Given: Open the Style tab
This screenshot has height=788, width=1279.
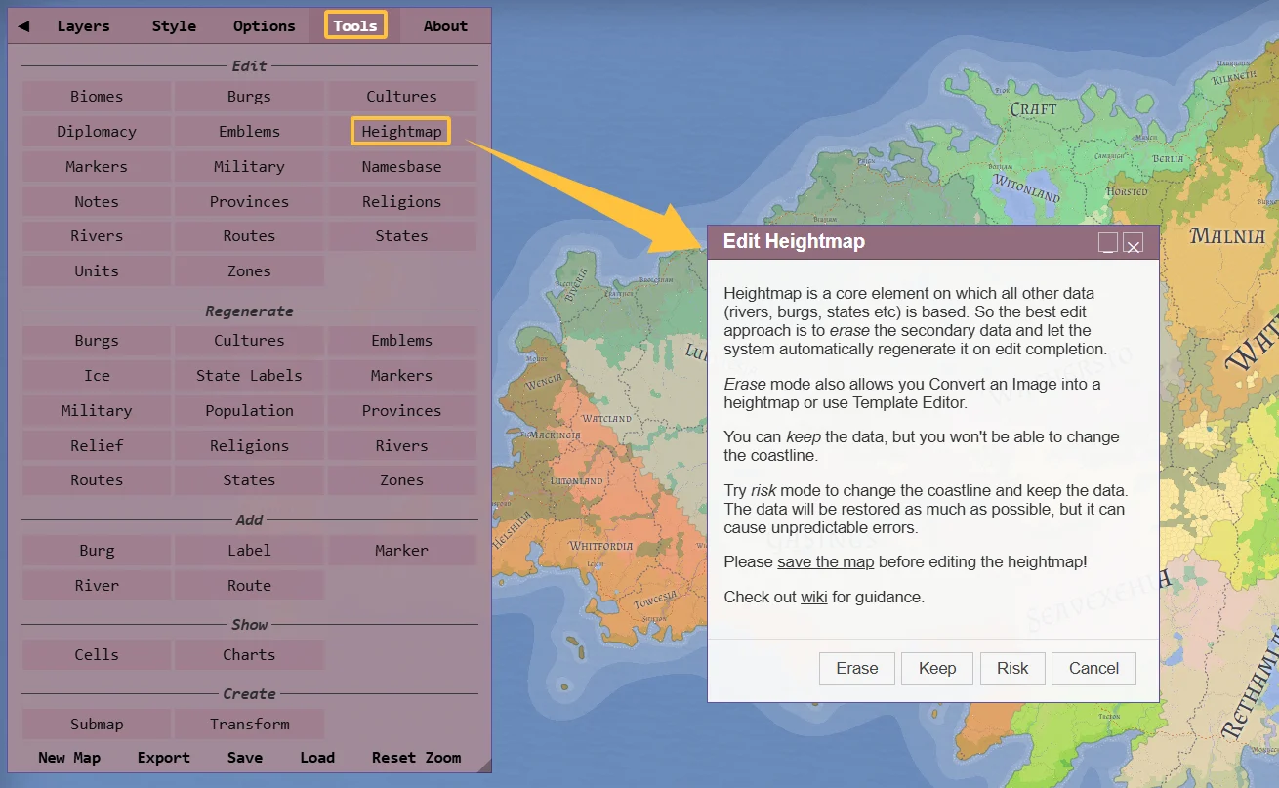Looking at the screenshot, I should (x=174, y=26).
